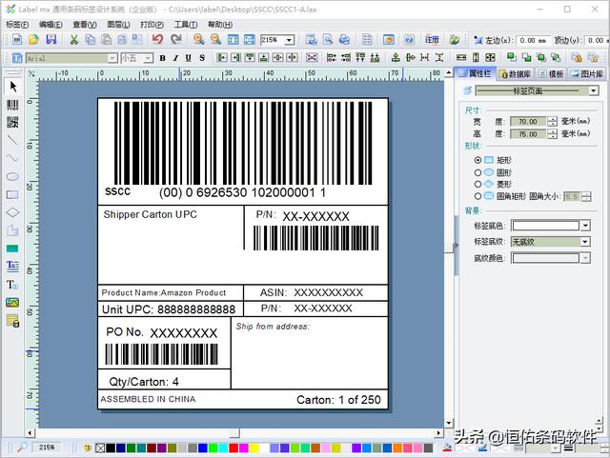Select the 圆形 circle shape radio button
The height and width of the screenshot is (458, 610).
point(478,172)
